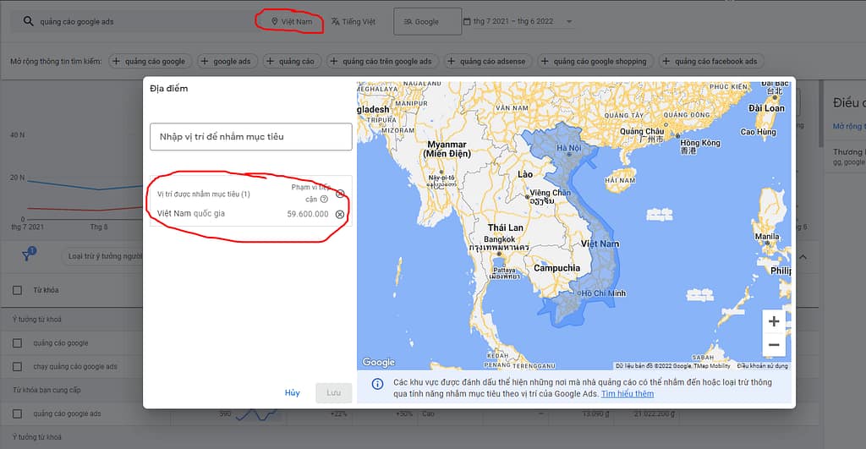
Task: Tick the Từ khóa header checkbox
Action: (18, 290)
